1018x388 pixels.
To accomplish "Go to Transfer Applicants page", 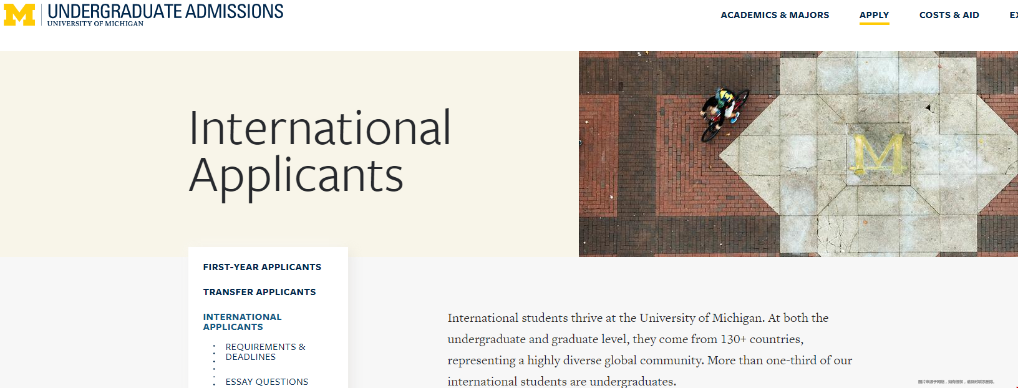I will 259,292.
